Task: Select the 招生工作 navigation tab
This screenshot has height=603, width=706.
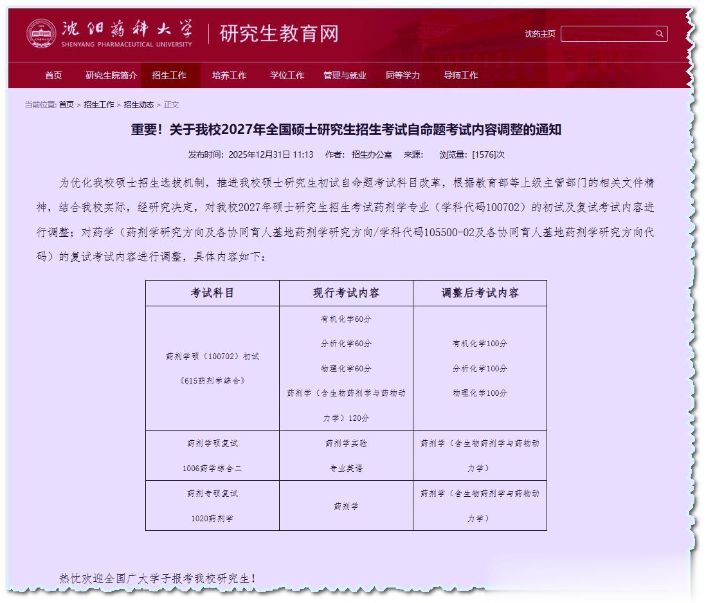Action: [x=169, y=75]
